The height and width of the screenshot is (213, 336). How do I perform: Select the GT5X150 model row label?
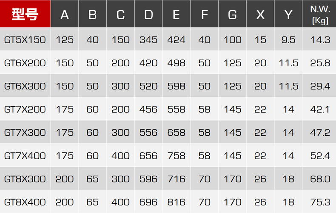pos(25,40)
